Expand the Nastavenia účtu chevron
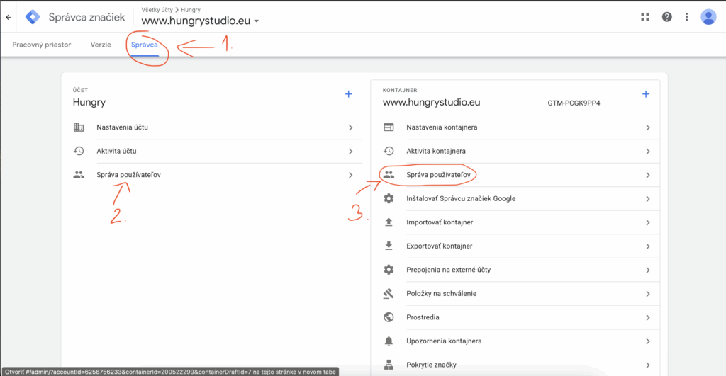This screenshot has height=376, width=726. click(x=350, y=127)
